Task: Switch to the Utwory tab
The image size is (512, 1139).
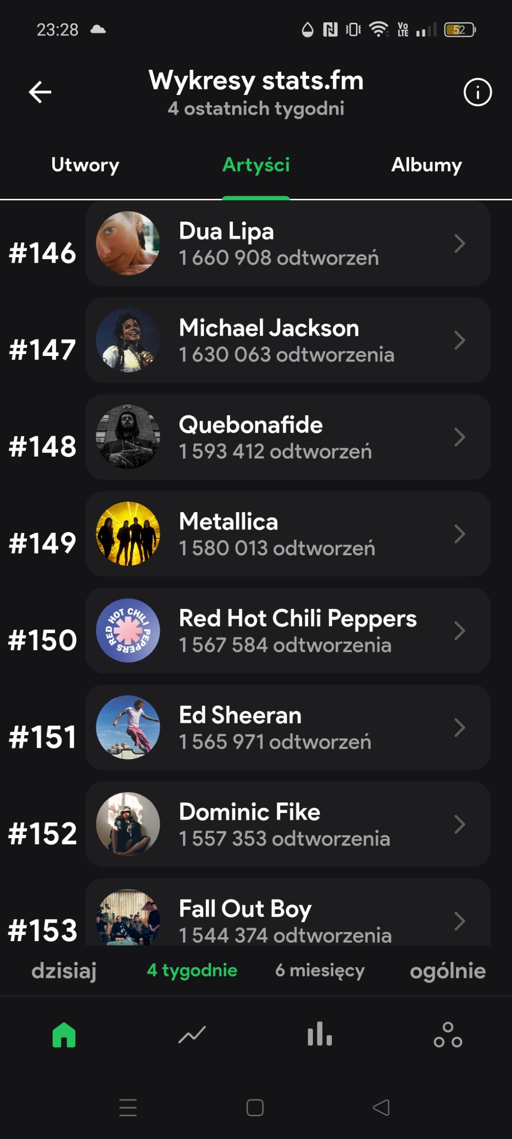Action: 85,165
